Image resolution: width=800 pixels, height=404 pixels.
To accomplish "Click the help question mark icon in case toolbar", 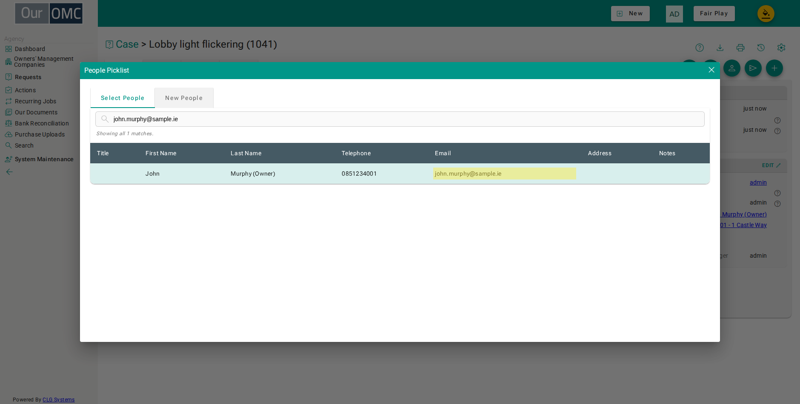I will coord(700,48).
